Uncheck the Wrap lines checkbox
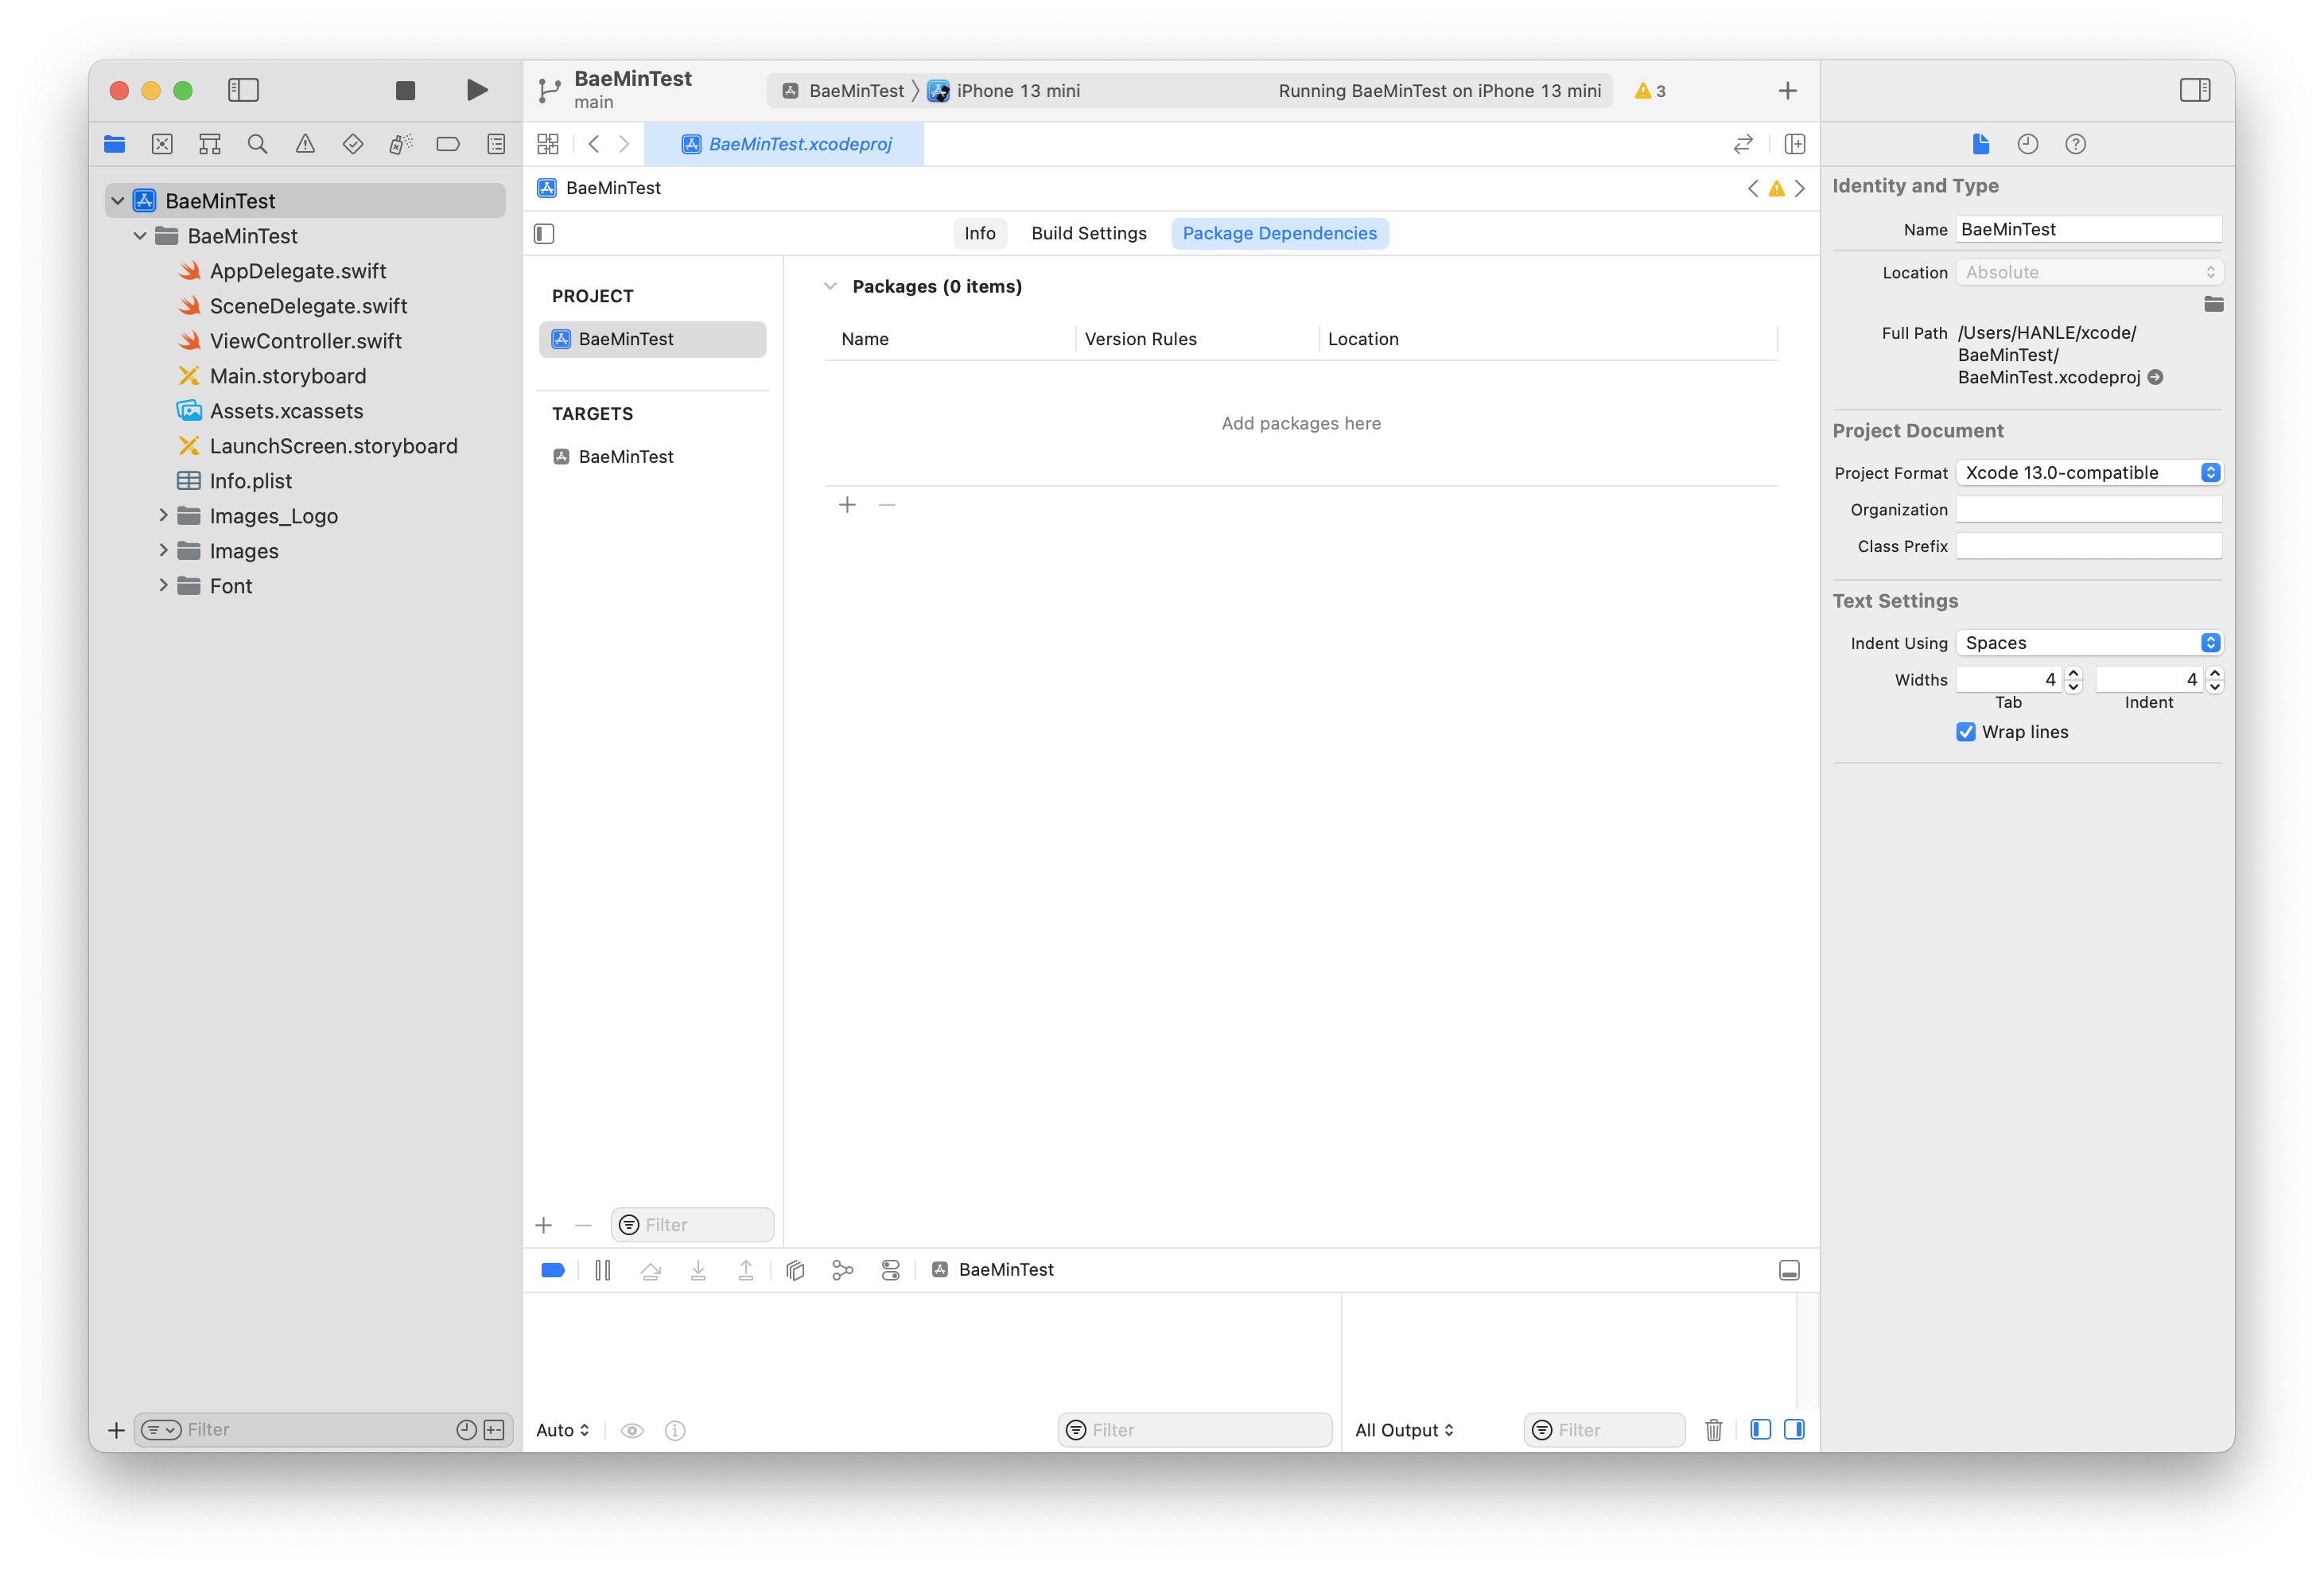 coord(1965,732)
